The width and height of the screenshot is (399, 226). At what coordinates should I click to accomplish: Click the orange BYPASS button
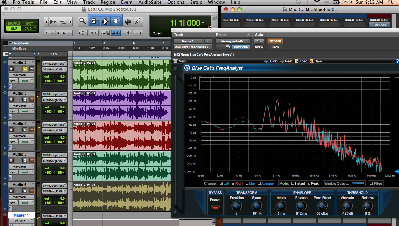pyautogui.click(x=275, y=41)
